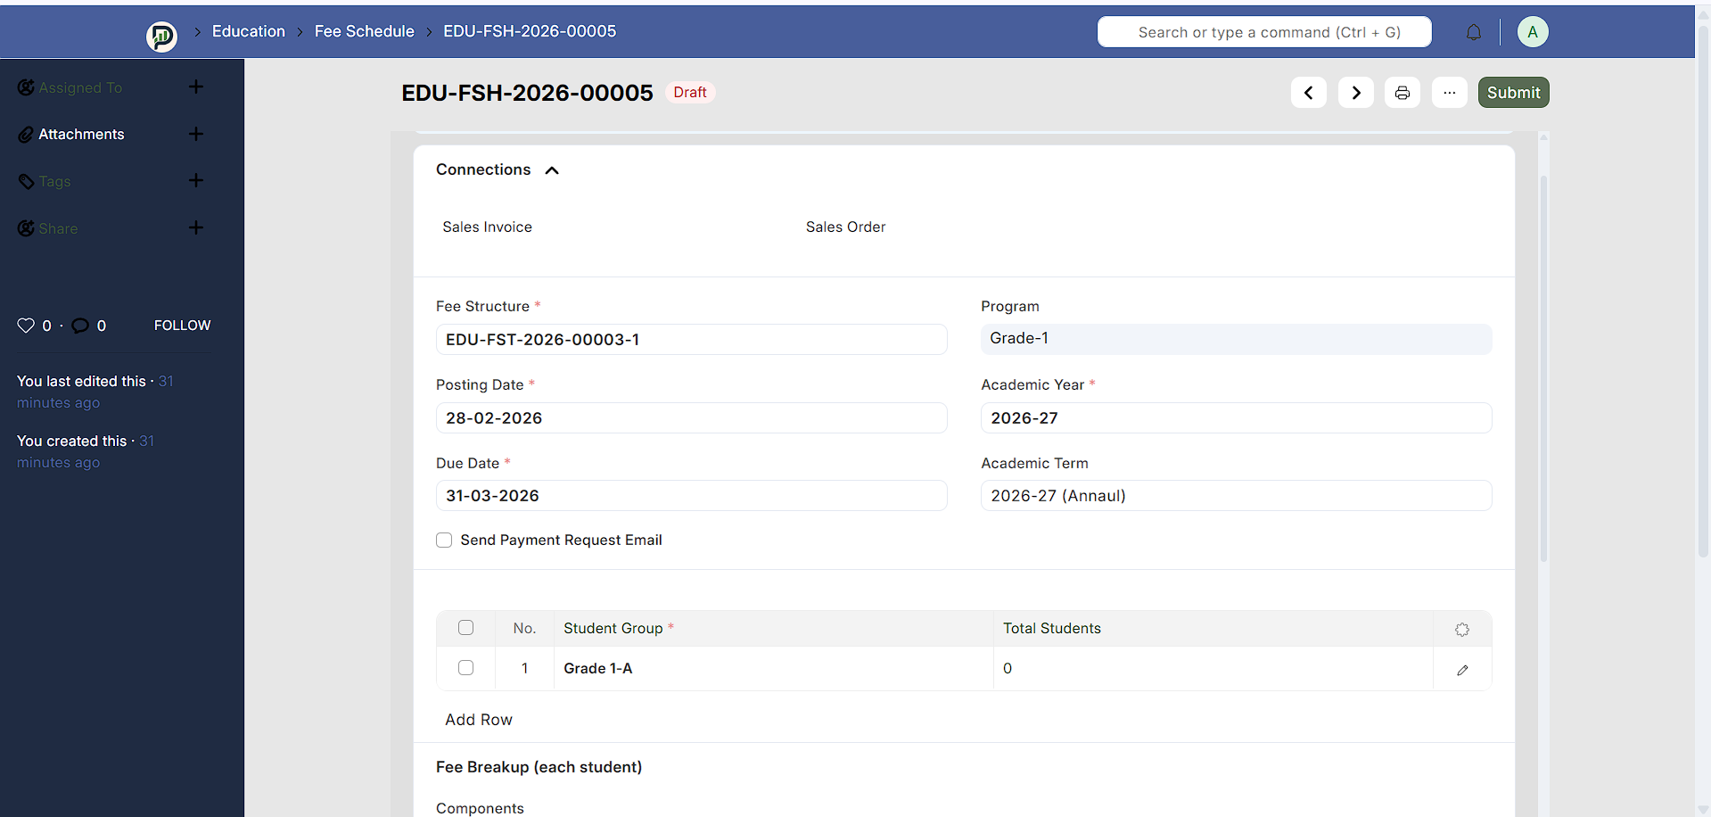Navigate to Fee Schedule breadcrumb
The width and height of the screenshot is (1711, 817).
(364, 31)
